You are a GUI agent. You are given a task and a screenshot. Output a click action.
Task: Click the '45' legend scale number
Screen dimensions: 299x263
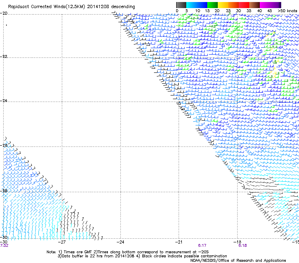pos(270,11)
